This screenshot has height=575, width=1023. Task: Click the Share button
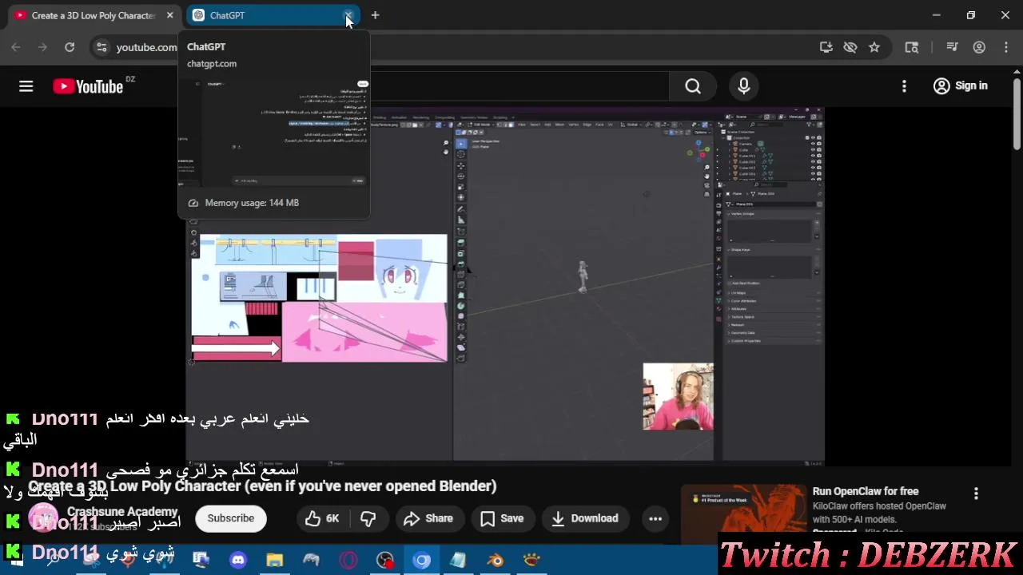(429, 518)
